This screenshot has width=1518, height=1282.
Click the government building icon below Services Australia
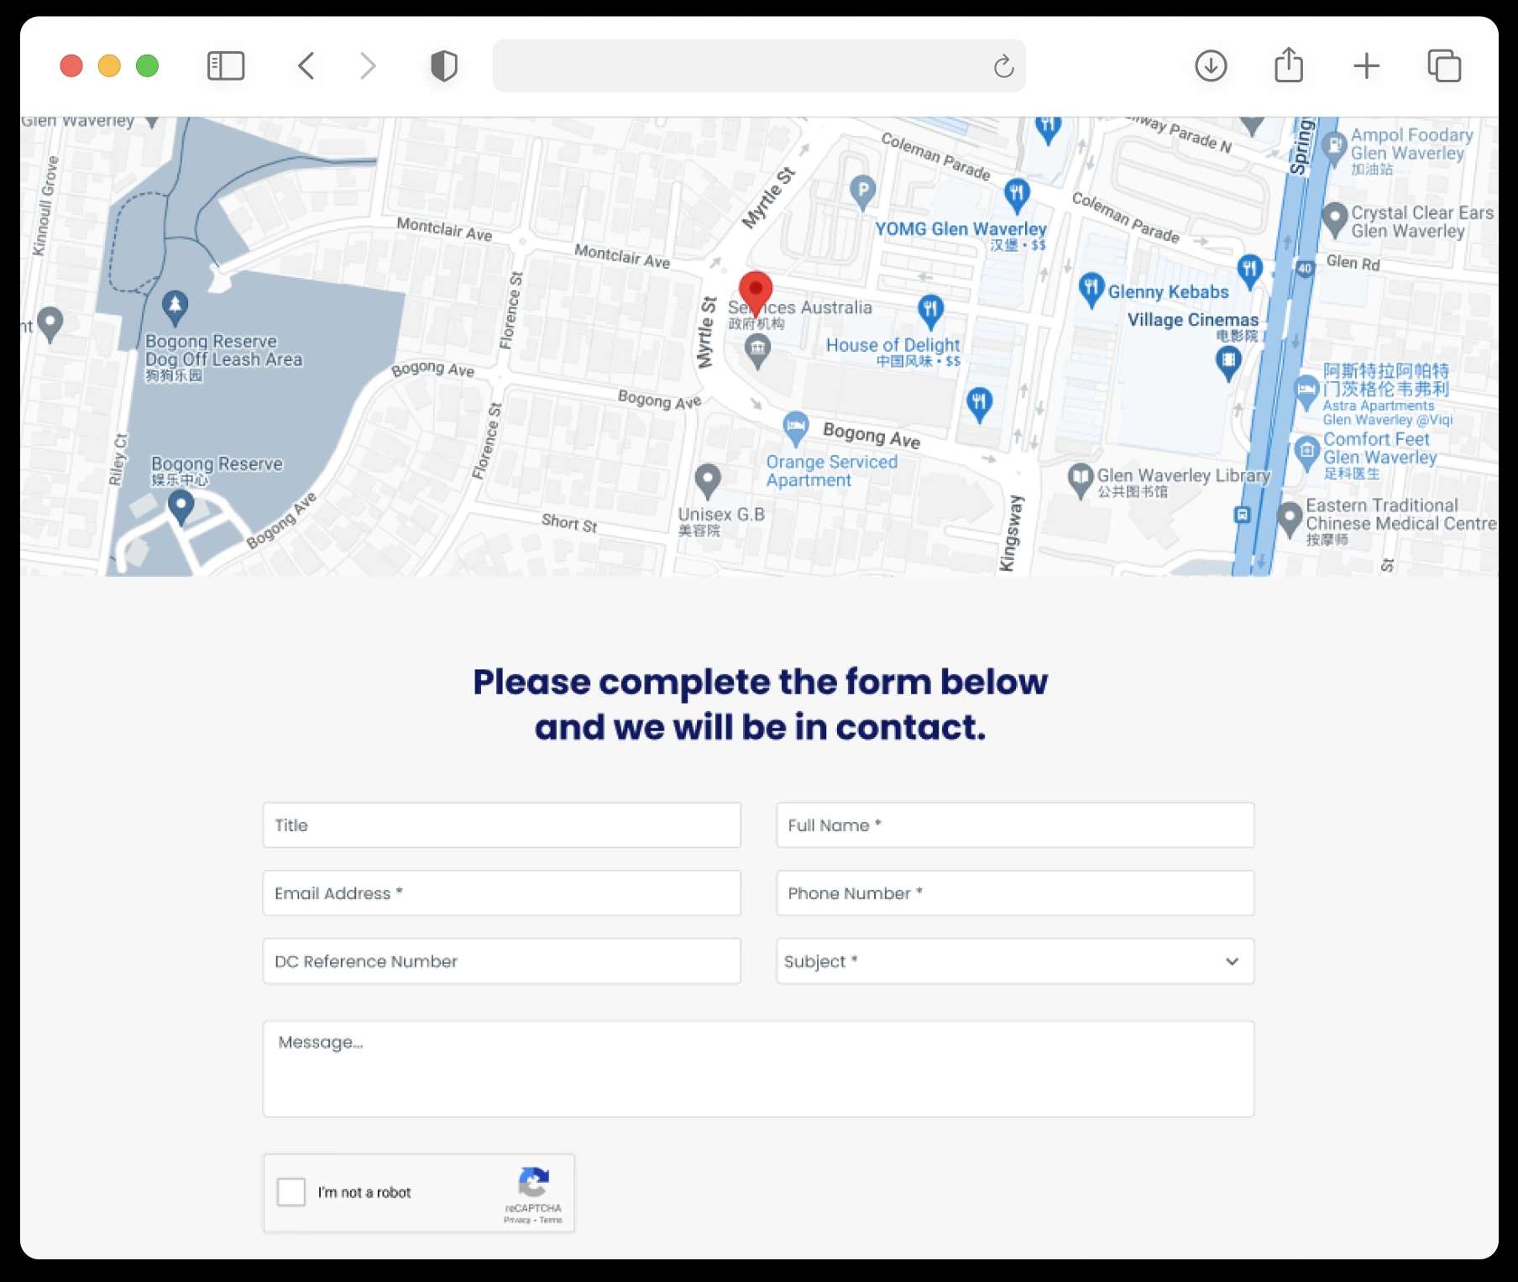click(x=757, y=350)
